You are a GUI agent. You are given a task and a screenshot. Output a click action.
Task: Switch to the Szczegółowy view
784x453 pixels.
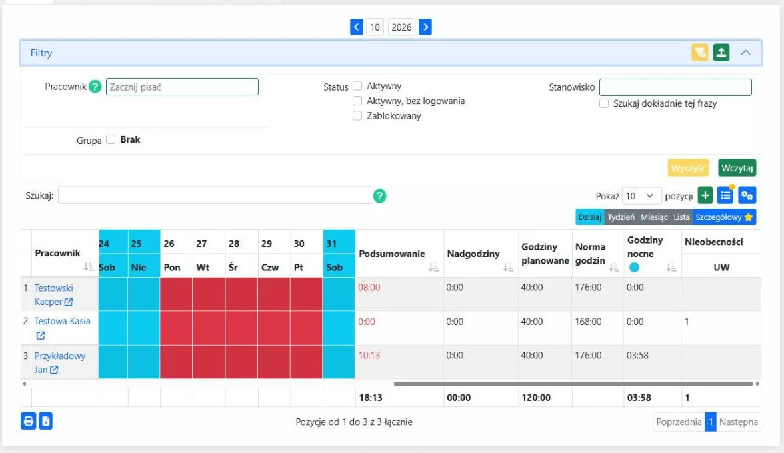tap(724, 217)
